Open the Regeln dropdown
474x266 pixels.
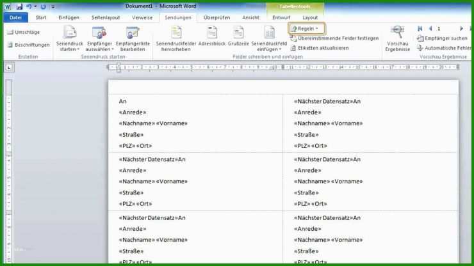[306, 29]
